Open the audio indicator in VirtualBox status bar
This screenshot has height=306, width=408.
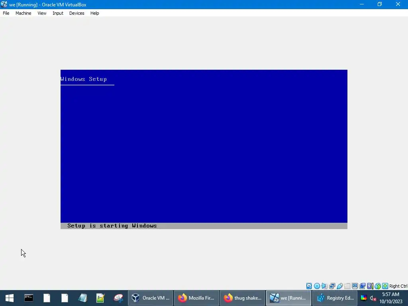324,286
